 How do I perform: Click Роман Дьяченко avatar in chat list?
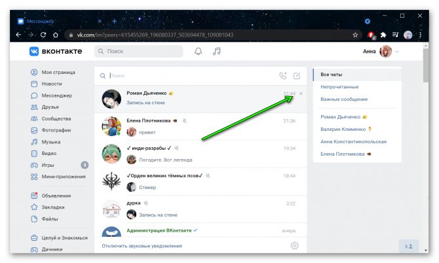[x=111, y=99]
